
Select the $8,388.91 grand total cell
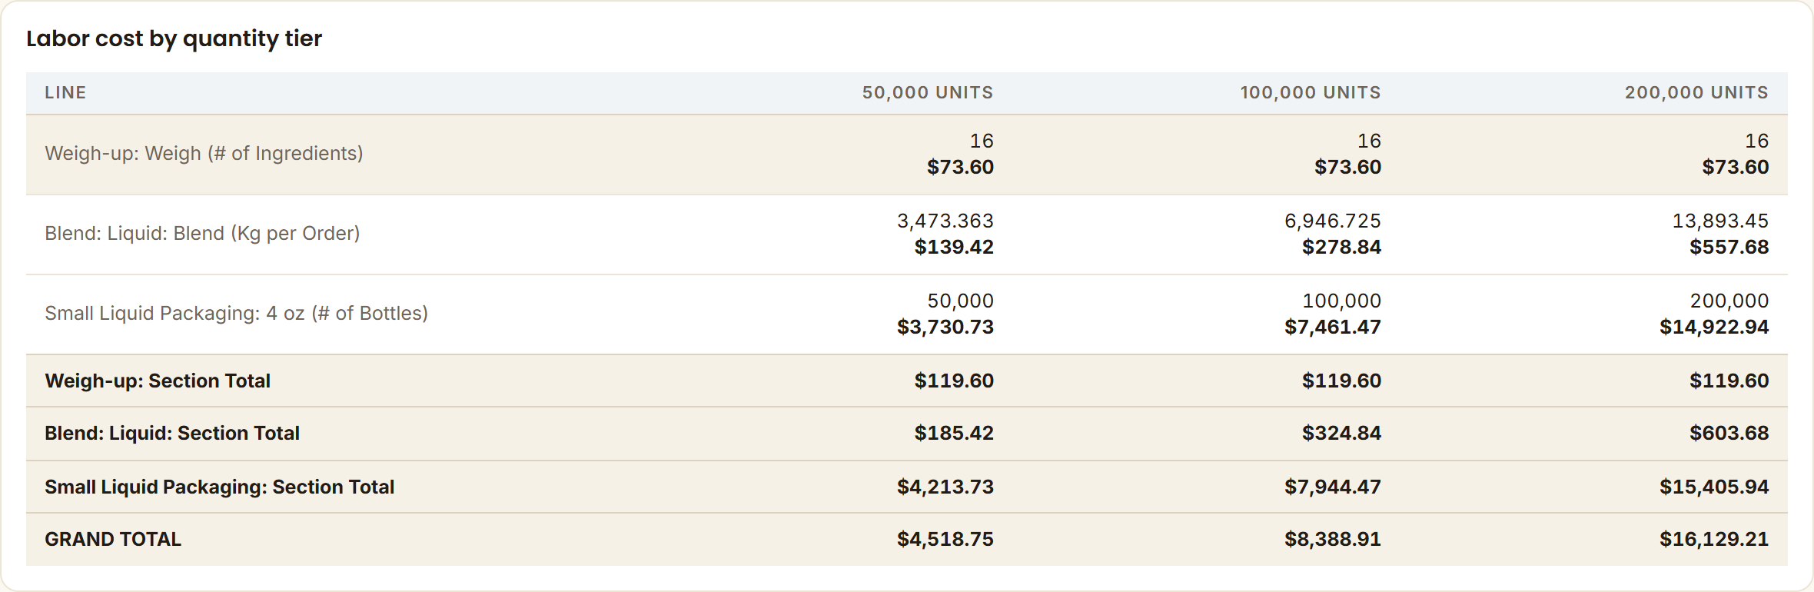(x=1333, y=539)
